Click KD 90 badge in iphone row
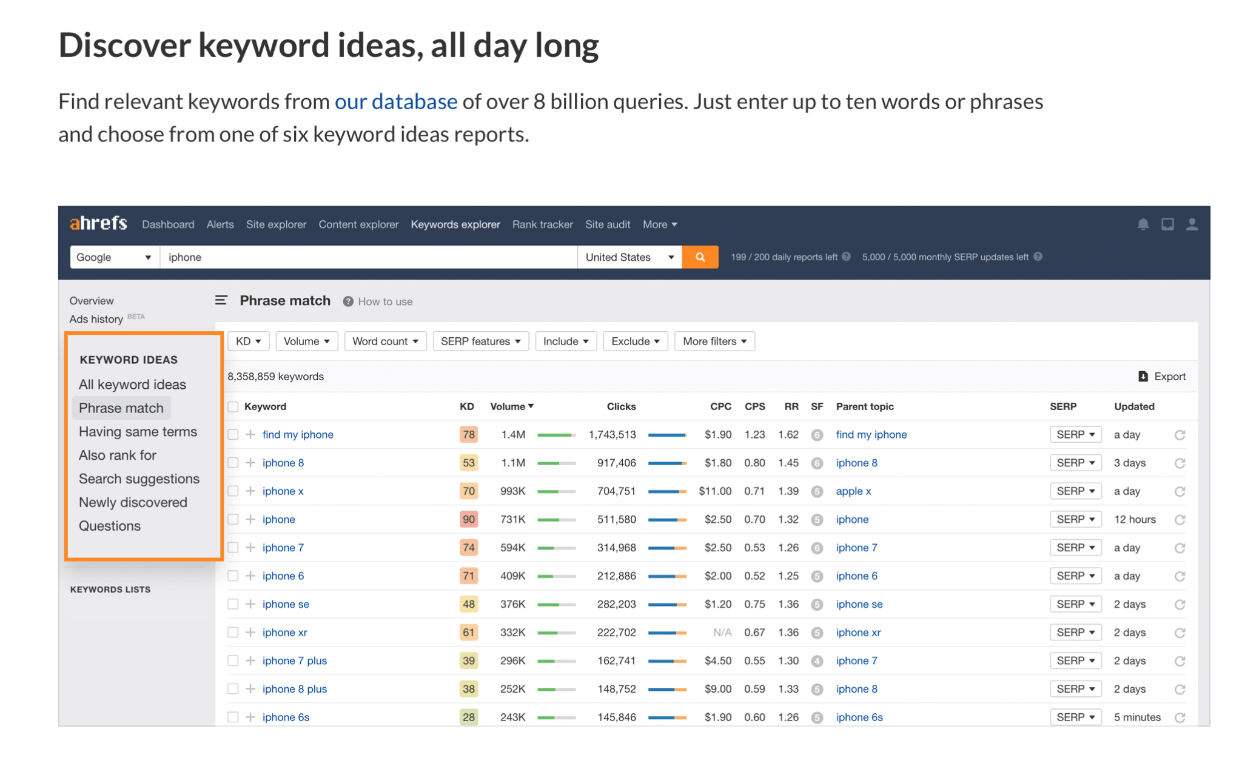Viewport: 1242px width, 763px height. (x=468, y=519)
